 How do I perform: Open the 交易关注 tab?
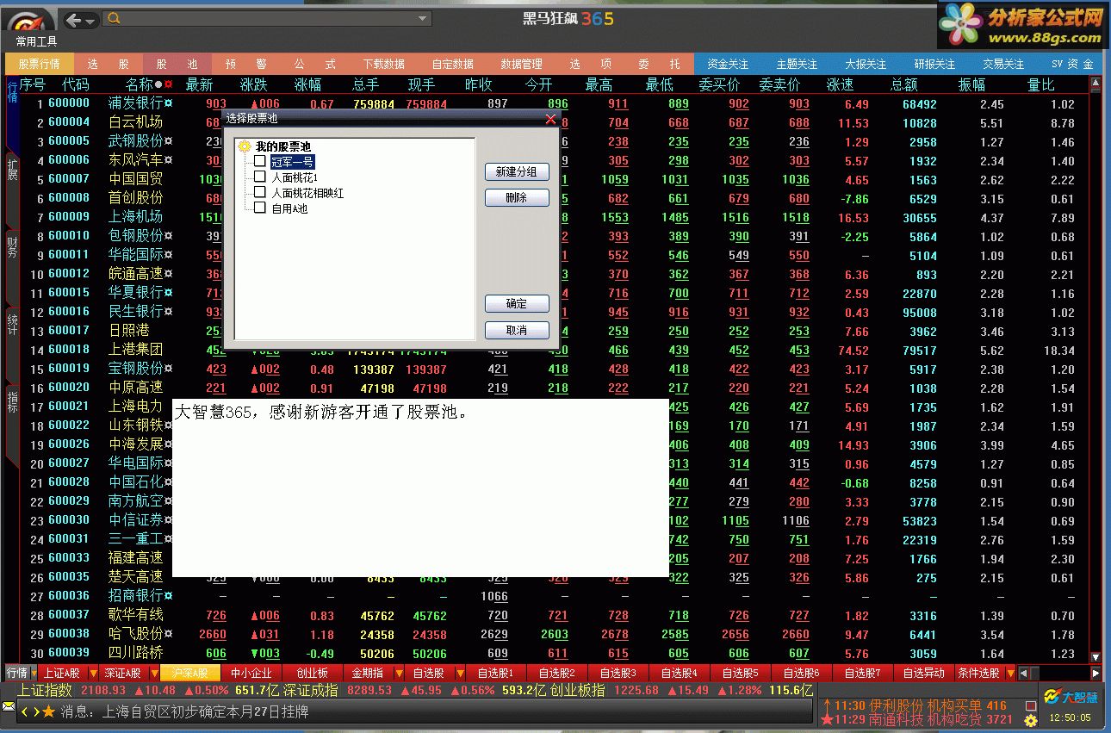coord(1004,64)
